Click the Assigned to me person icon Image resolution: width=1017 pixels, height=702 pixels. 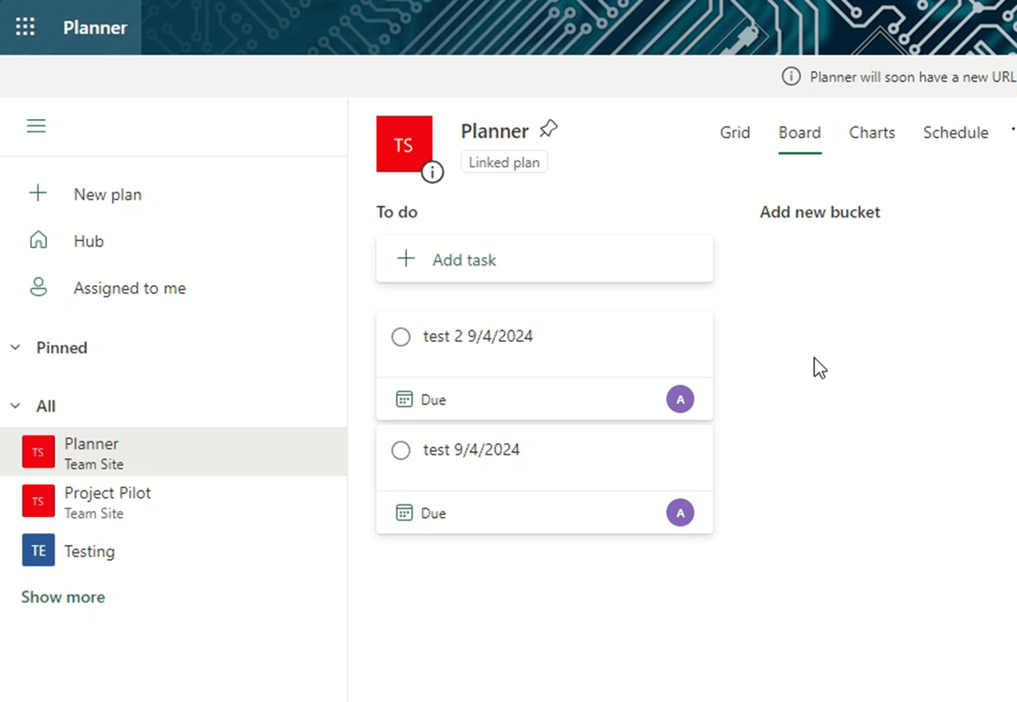(38, 287)
